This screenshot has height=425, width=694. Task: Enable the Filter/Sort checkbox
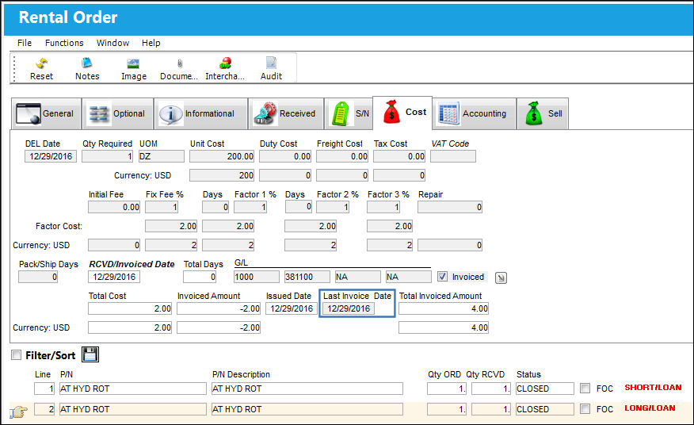click(16, 355)
